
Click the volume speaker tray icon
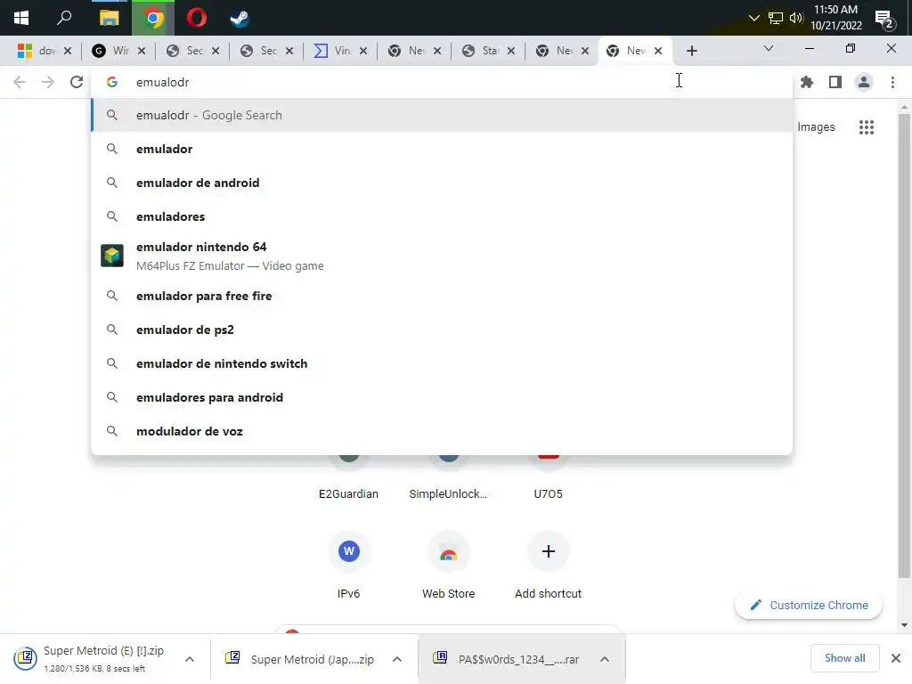point(795,18)
